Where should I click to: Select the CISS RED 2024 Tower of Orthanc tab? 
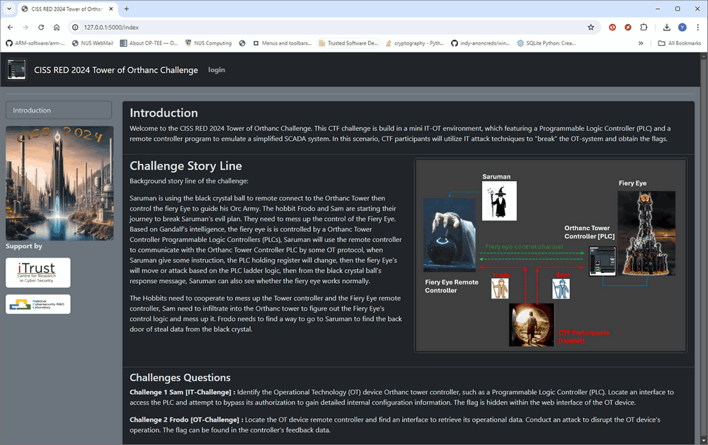[68, 9]
